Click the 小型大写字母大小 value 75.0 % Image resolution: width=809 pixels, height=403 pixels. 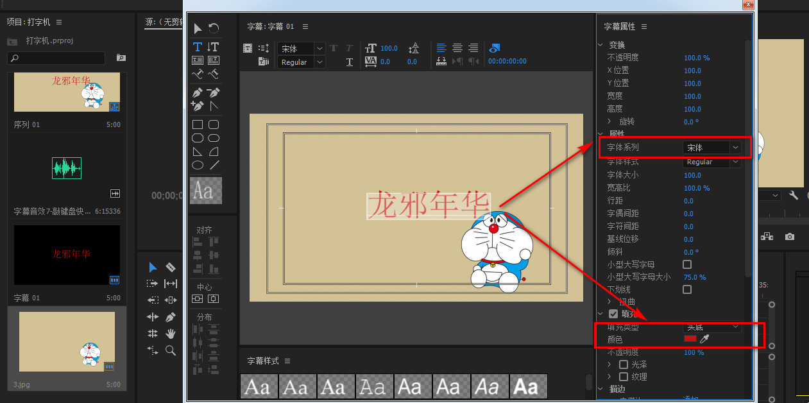click(x=695, y=277)
